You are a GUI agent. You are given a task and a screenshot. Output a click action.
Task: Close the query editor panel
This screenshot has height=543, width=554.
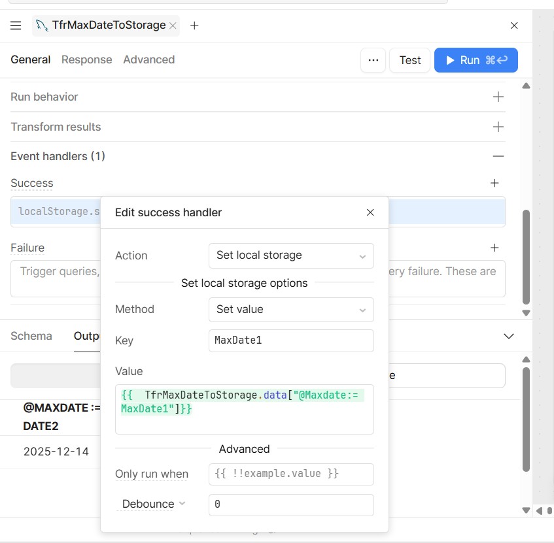[x=514, y=25]
